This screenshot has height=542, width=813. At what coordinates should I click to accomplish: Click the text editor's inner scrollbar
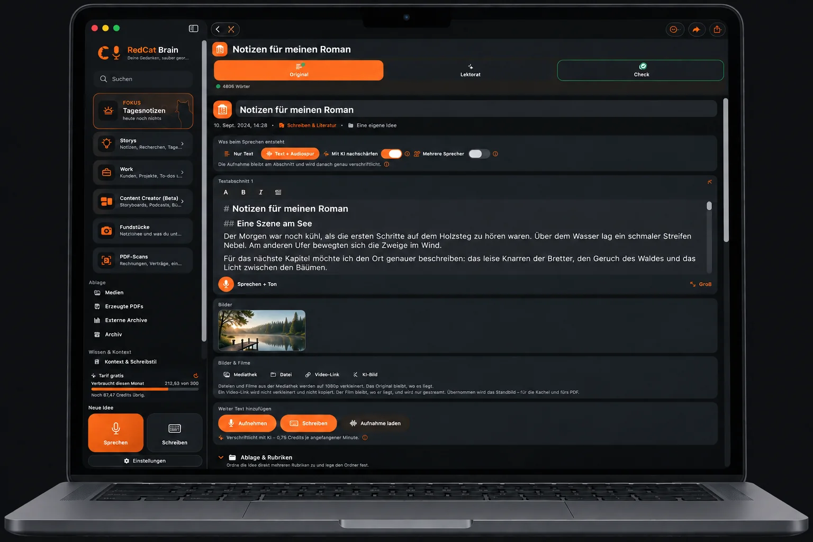point(709,206)
